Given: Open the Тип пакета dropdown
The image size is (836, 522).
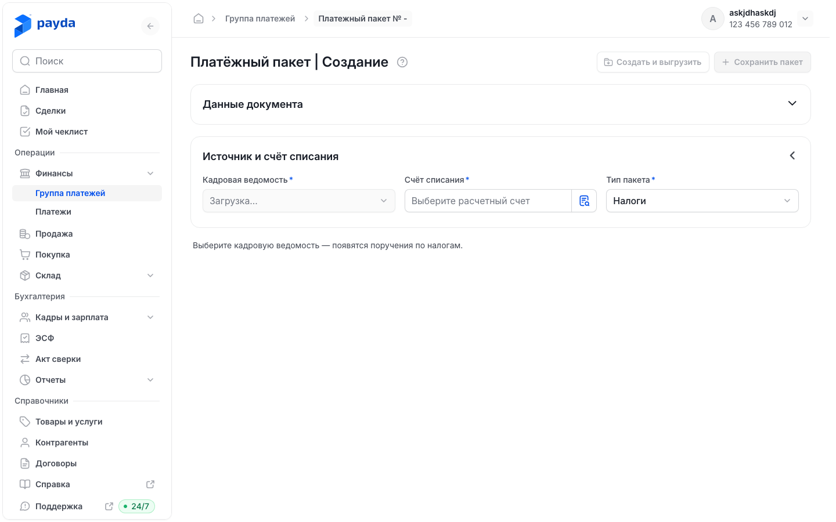Looking at the screenshot, I should (x=702, y=201).
